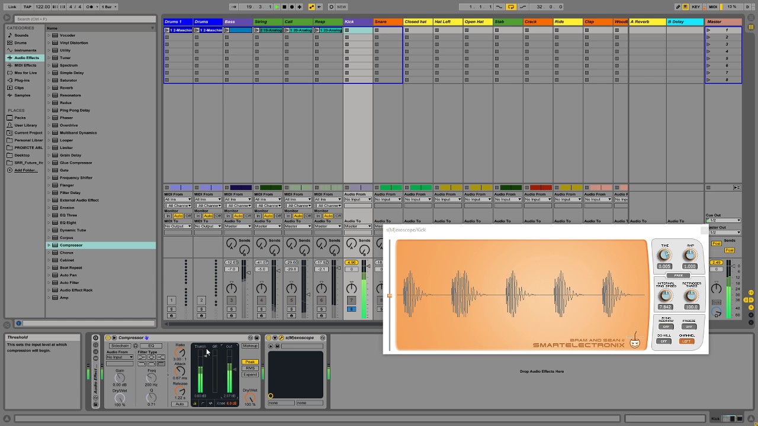The width and height of the screenshot is (758, 426).
Task: Open the Instruments browser category
Action: [x=25, y=50]
